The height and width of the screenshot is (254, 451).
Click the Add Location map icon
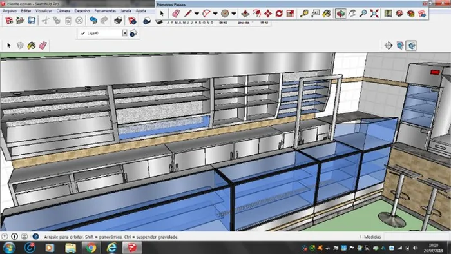[389, 14]
